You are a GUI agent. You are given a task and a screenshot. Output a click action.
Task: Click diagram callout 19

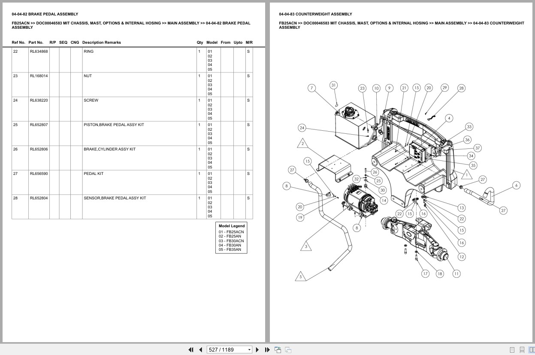pos(300,217)
